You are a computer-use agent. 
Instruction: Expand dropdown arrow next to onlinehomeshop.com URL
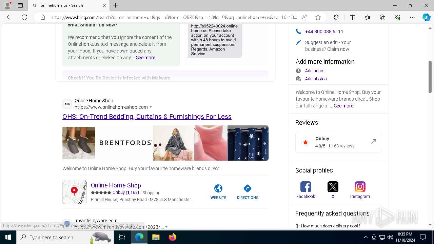[151, 107]
